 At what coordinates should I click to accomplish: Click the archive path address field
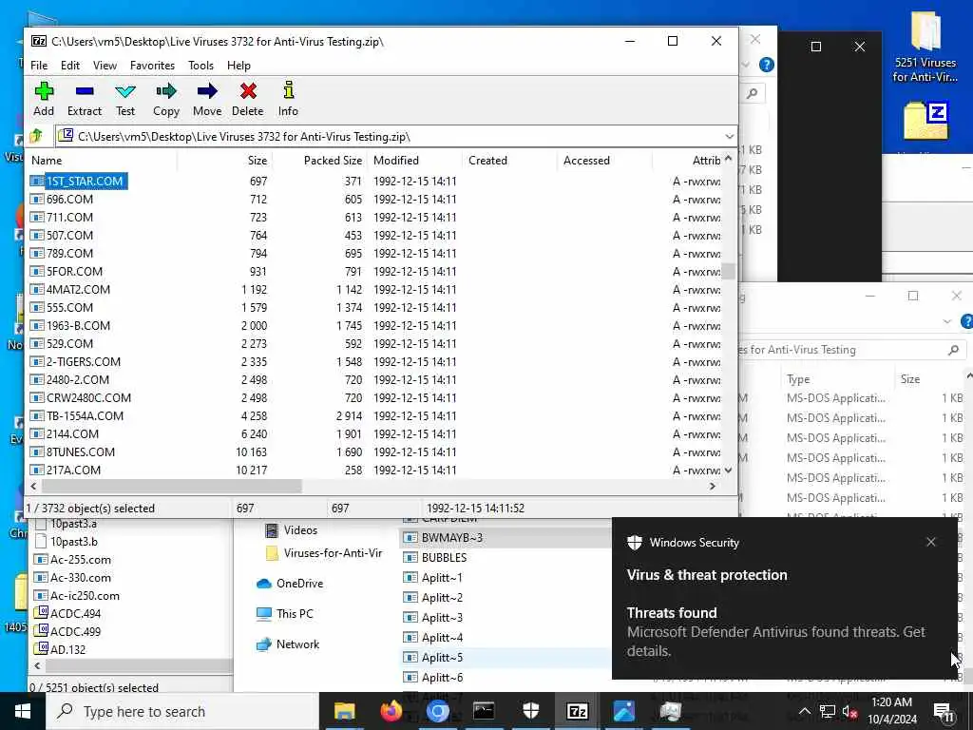click(x=389, y=137)
